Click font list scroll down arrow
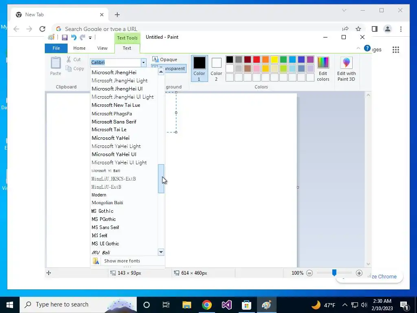The height and width of the screenshot is (313, 417). [161, 252]
